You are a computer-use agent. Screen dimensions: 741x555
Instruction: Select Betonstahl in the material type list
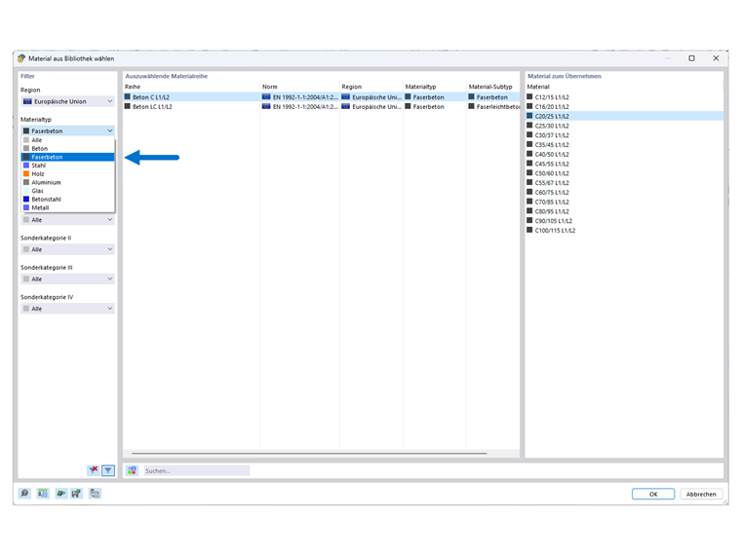67,200
